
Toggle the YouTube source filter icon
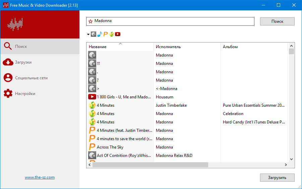118,34
